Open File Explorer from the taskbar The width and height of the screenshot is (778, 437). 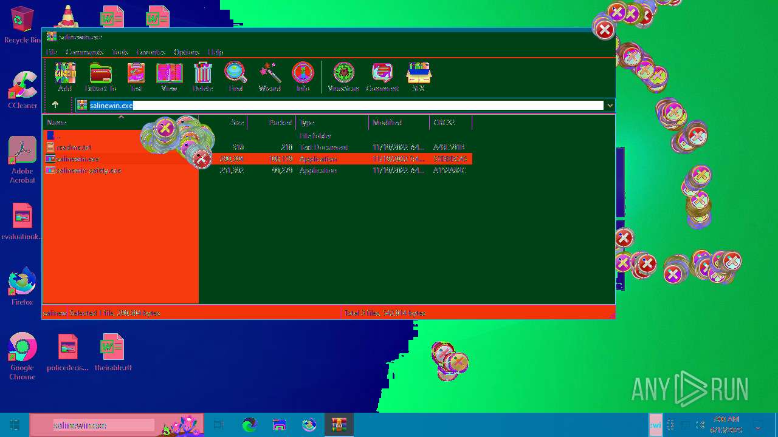coord(279,425)
